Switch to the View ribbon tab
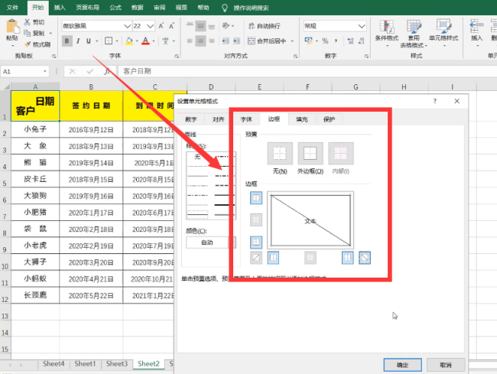 point(181,8)
